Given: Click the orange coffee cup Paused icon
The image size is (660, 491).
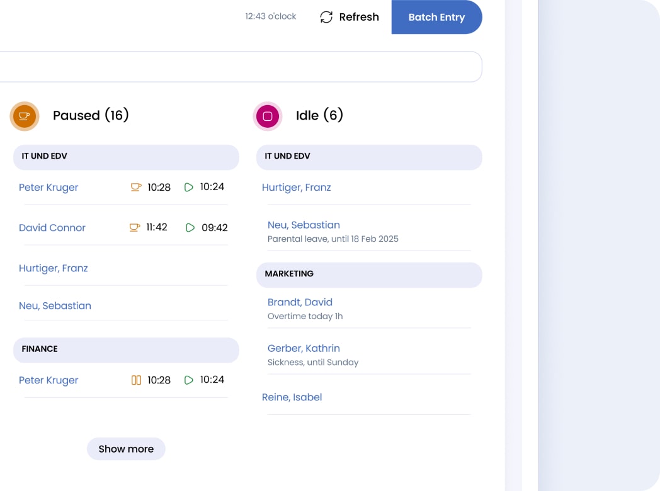Looking at the screenshot, I should tap(25, 116).
